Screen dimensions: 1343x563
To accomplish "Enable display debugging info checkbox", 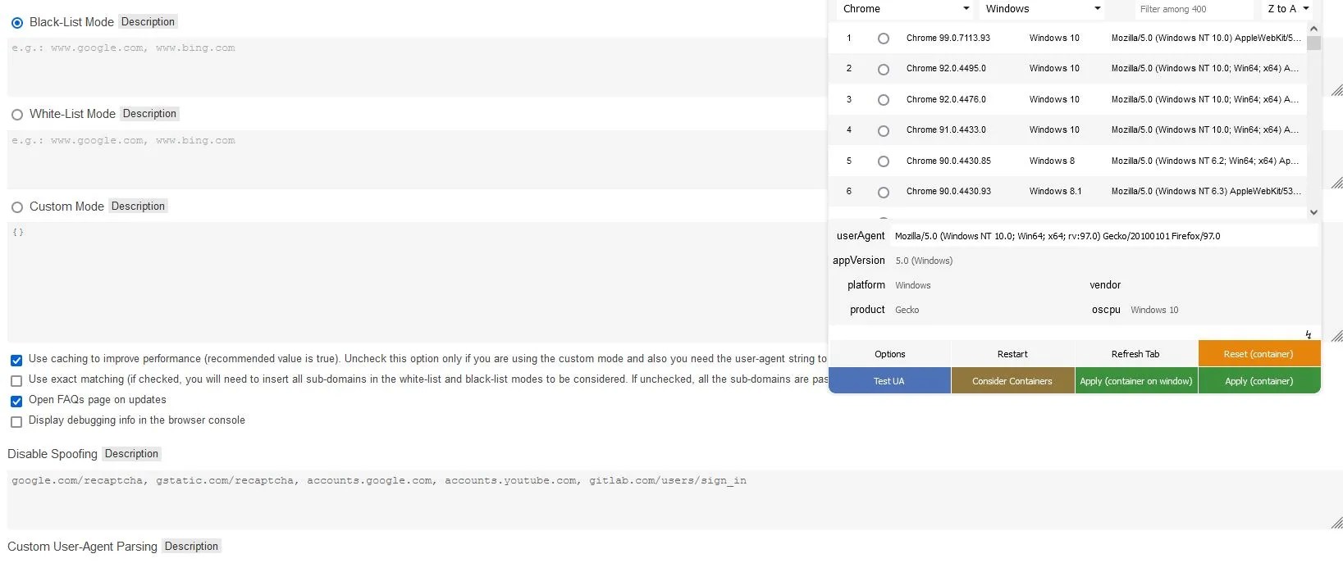I will (x=16, y=421).
